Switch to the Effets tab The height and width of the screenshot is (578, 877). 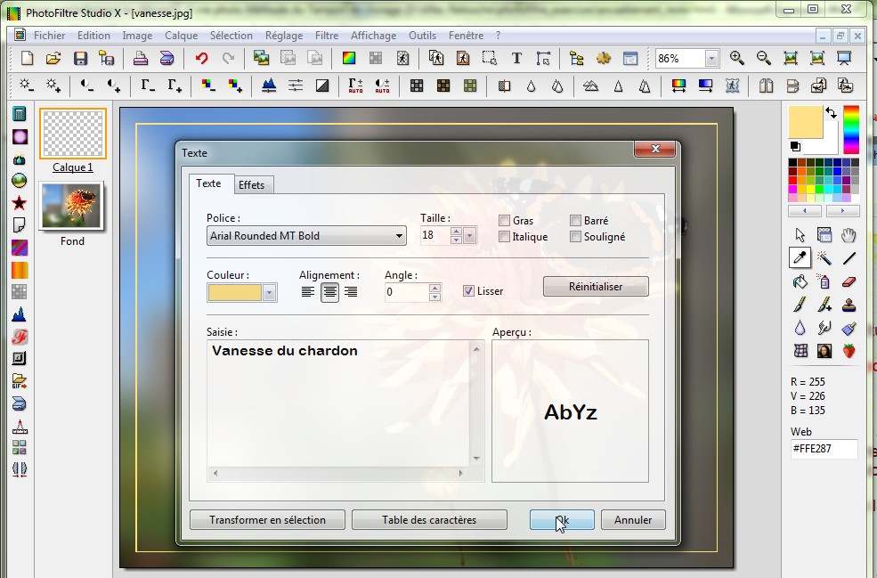coord(252,184)
